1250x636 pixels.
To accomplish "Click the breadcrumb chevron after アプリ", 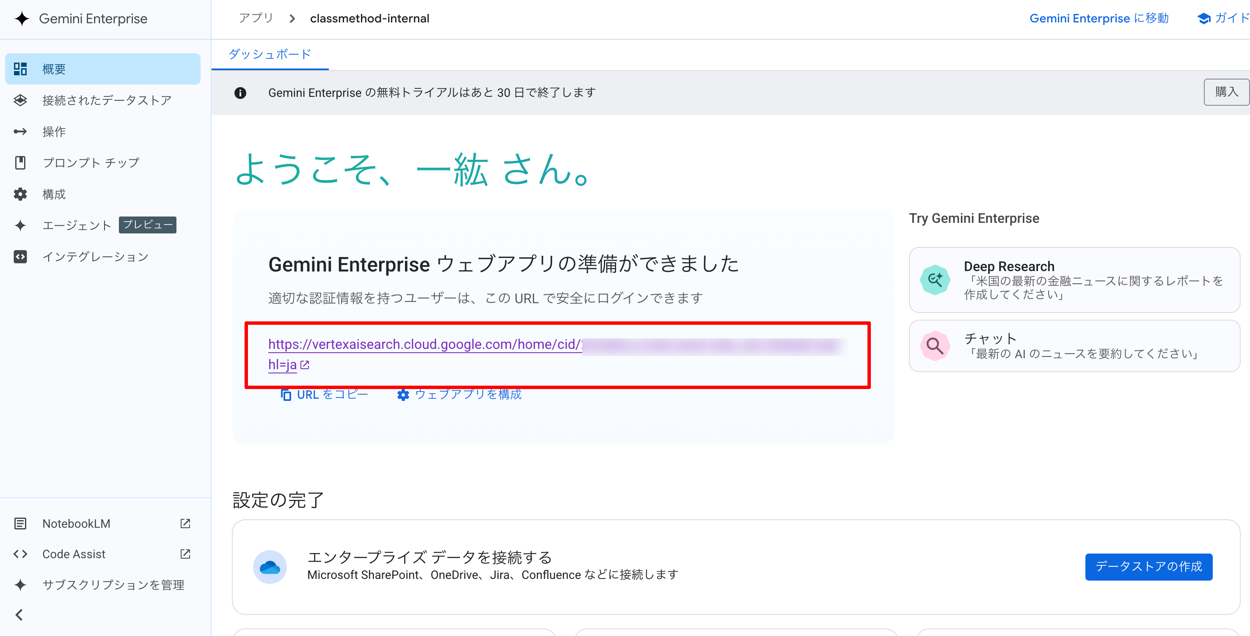I will coord(292,19).
